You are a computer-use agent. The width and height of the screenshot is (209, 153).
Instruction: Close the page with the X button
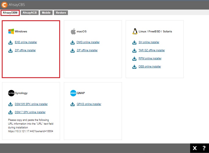point(195,148)
